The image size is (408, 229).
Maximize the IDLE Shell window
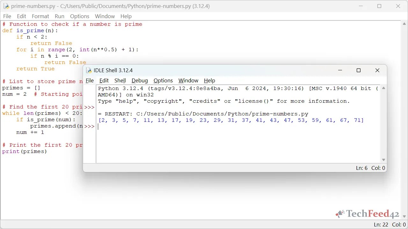(359, 70)
